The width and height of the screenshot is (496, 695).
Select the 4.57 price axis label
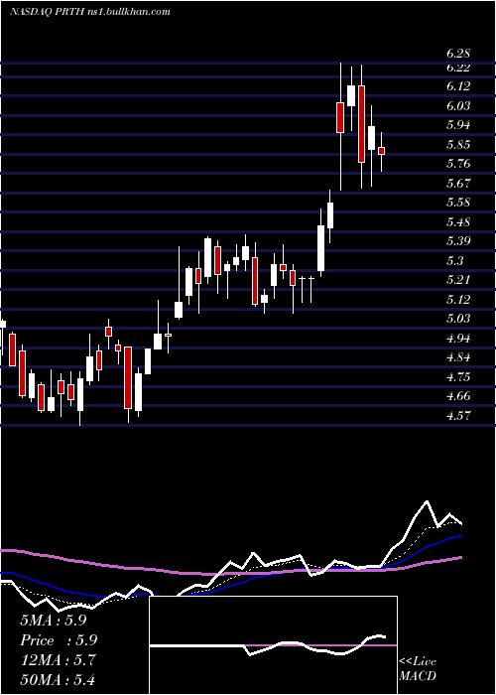click(458, 415)
